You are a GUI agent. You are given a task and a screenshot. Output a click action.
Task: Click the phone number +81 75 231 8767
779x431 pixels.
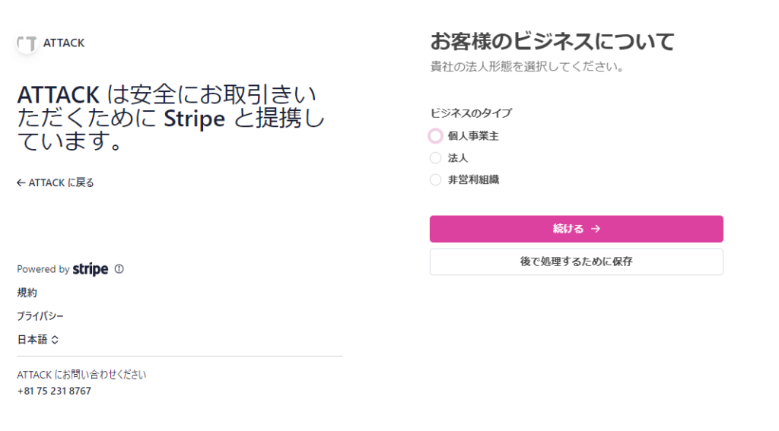click(54, 391)
